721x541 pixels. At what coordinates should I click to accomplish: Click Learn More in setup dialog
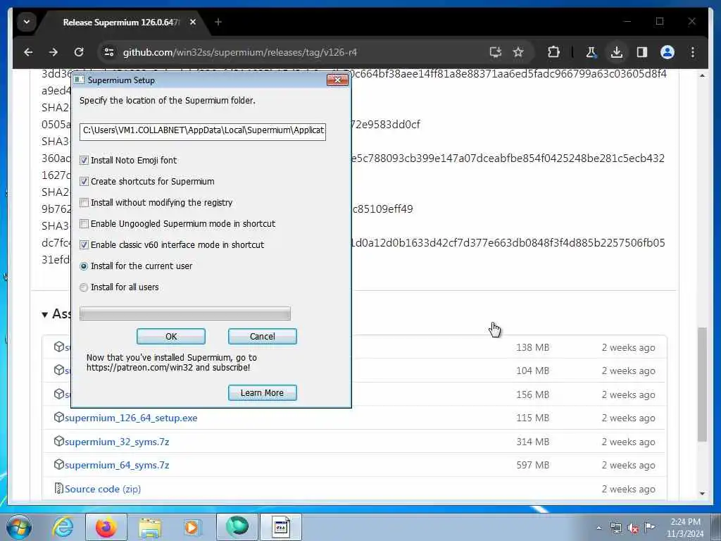263,393
